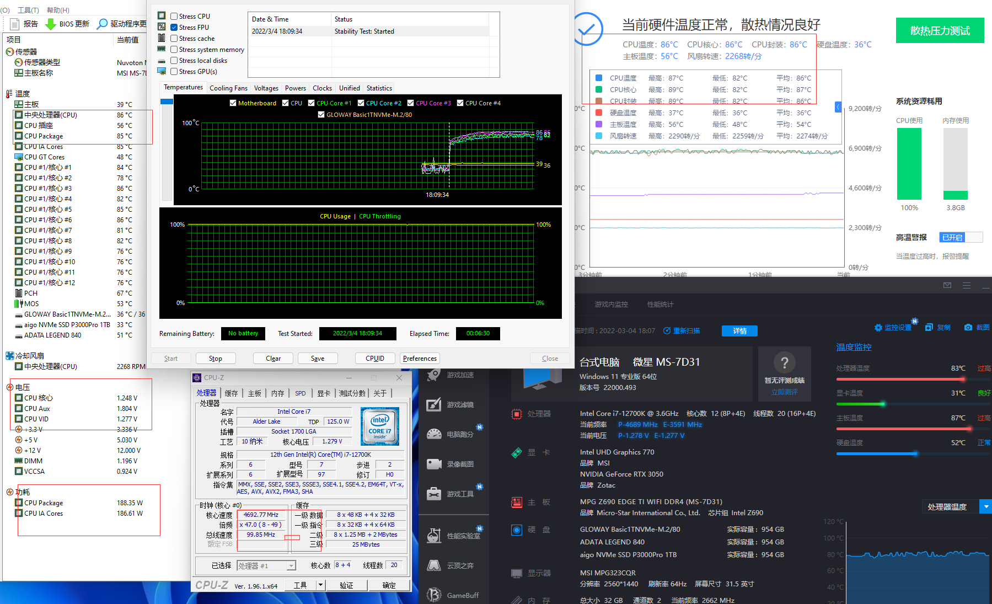Viewport: 992px width, 604px height.
Task: Toggle CPU Core #1 graph checkbox
Action: click(x=312, y=103)
